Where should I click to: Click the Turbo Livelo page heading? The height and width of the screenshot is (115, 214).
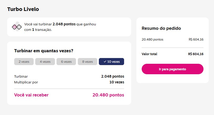[23, 9]
